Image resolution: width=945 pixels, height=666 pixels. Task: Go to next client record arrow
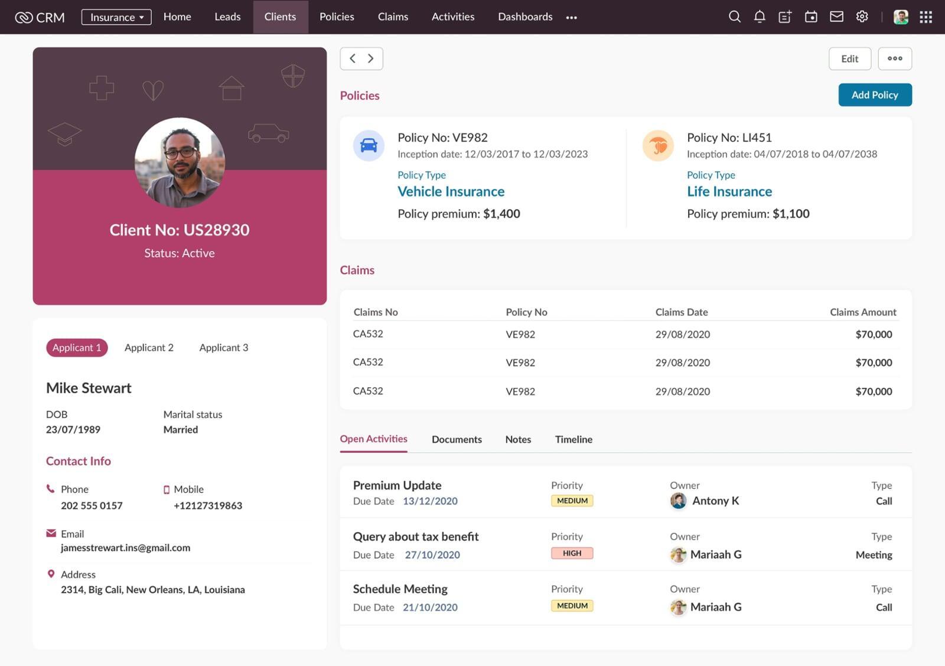pyautogui.click(x=371, y=58)
